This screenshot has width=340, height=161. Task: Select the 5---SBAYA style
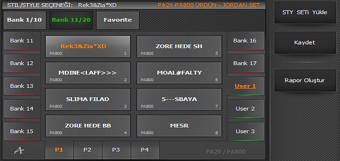179,99
